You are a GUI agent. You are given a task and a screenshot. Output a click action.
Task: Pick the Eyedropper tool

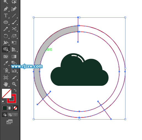point(6,63)
